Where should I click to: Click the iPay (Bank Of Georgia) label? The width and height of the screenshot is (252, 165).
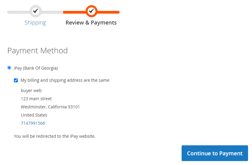coord(36,68)
